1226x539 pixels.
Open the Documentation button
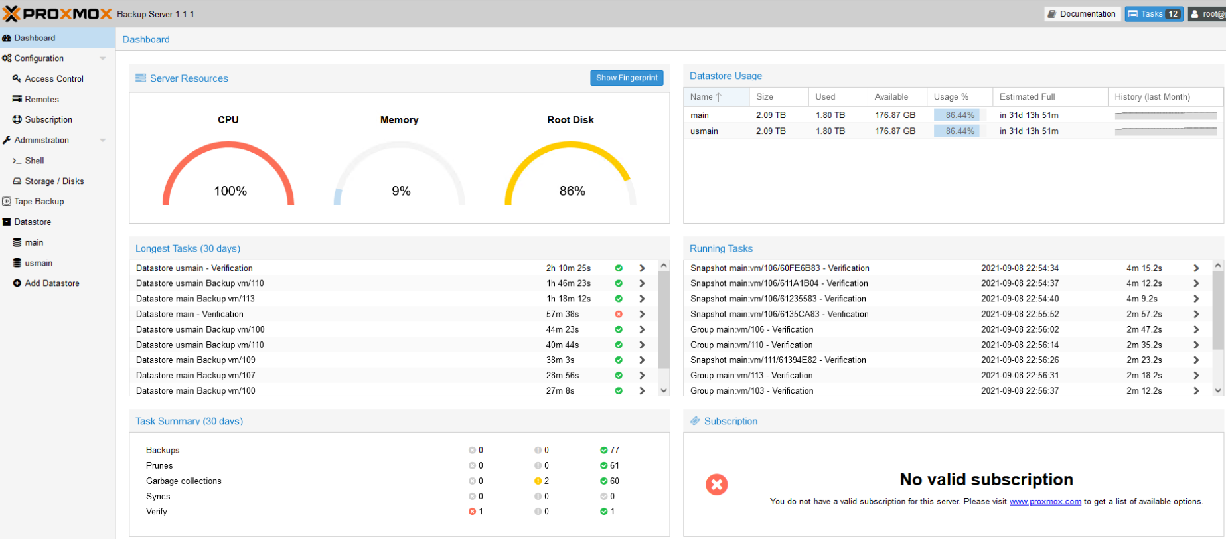[1082, 14]
